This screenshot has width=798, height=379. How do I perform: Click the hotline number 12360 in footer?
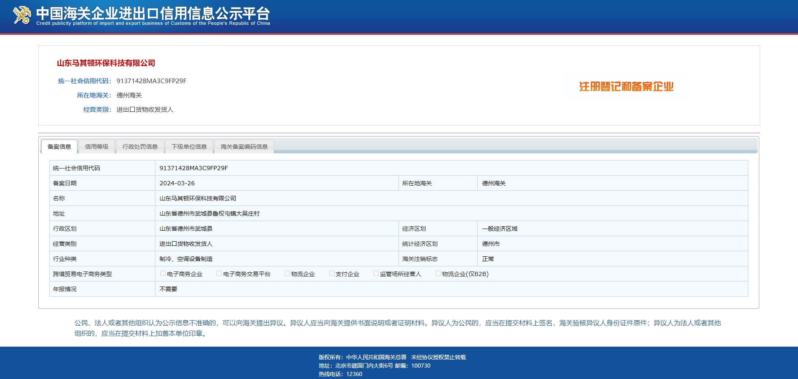(x=354, y=374)
